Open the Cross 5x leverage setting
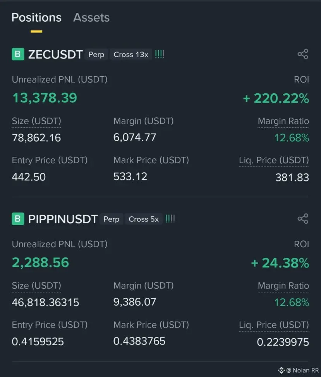The width and height of the screenshot is (321, 377). (x=144, y=219)
